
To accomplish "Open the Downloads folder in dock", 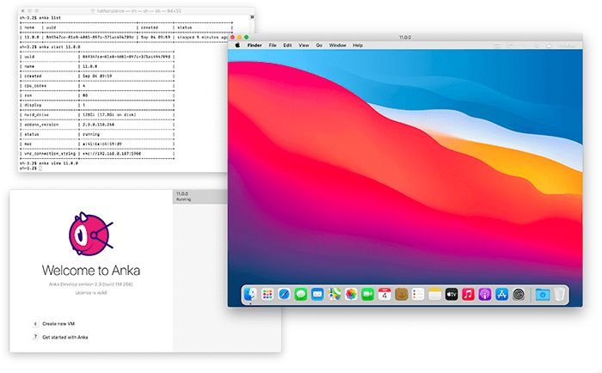I will tap(543, 294).
